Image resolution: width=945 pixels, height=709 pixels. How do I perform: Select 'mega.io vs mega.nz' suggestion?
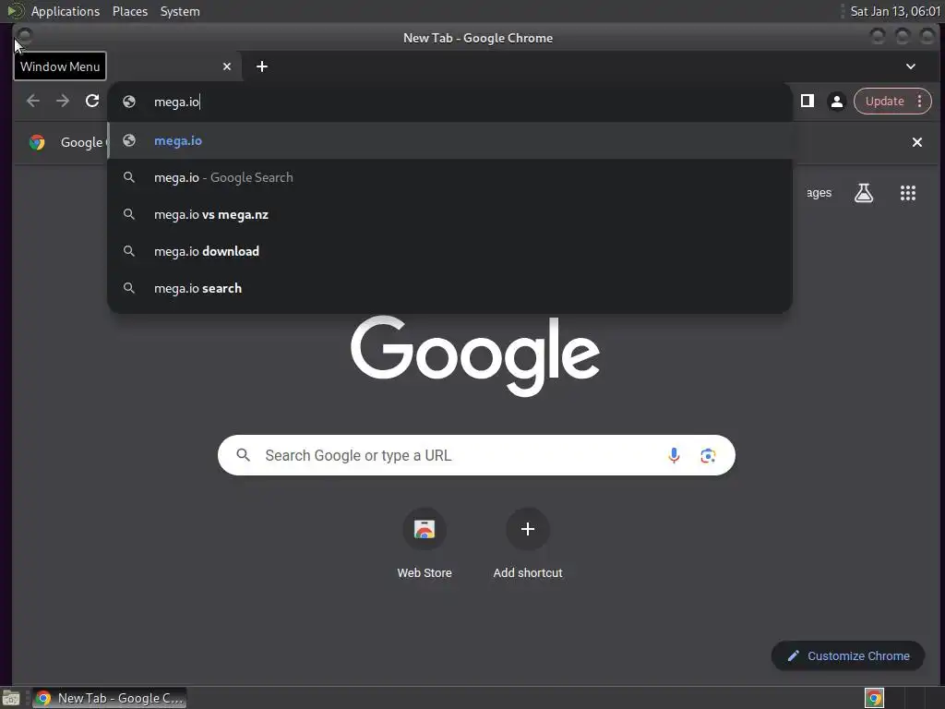pyautogui.click(x=449, y=214)
